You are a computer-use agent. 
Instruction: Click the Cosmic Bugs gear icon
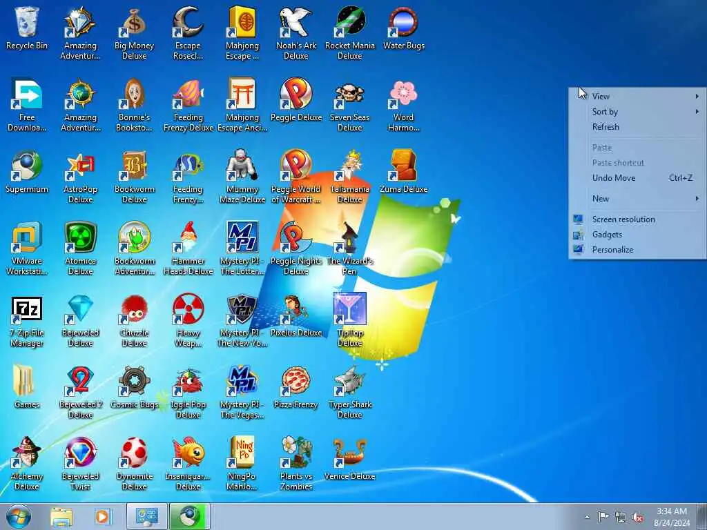135,386
